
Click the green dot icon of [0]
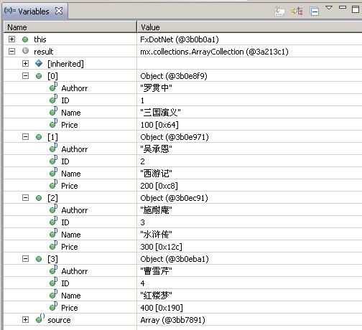39,76
